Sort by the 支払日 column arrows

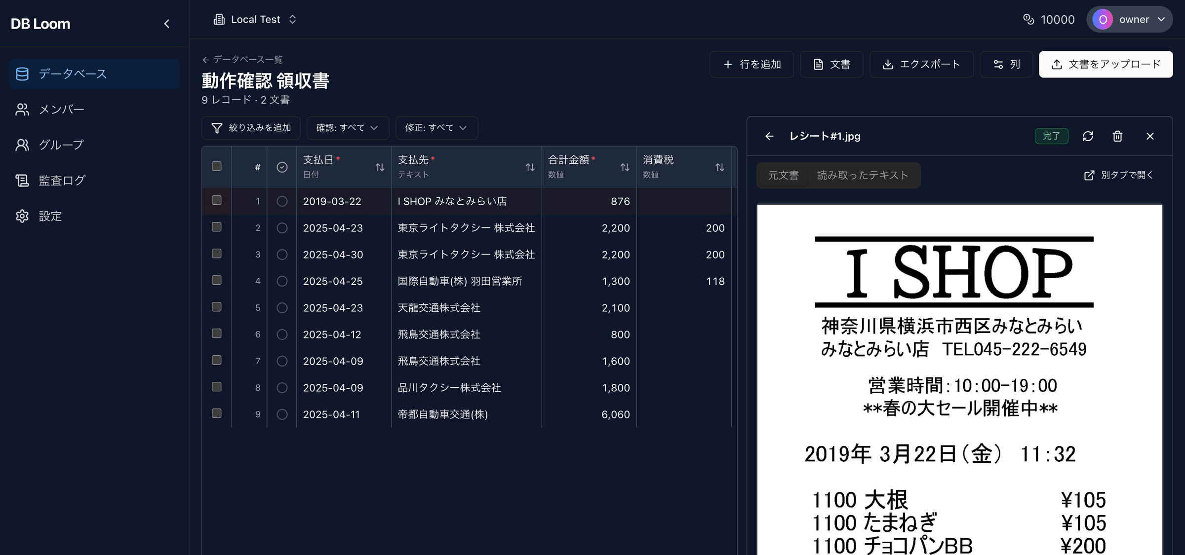[380, 167]
